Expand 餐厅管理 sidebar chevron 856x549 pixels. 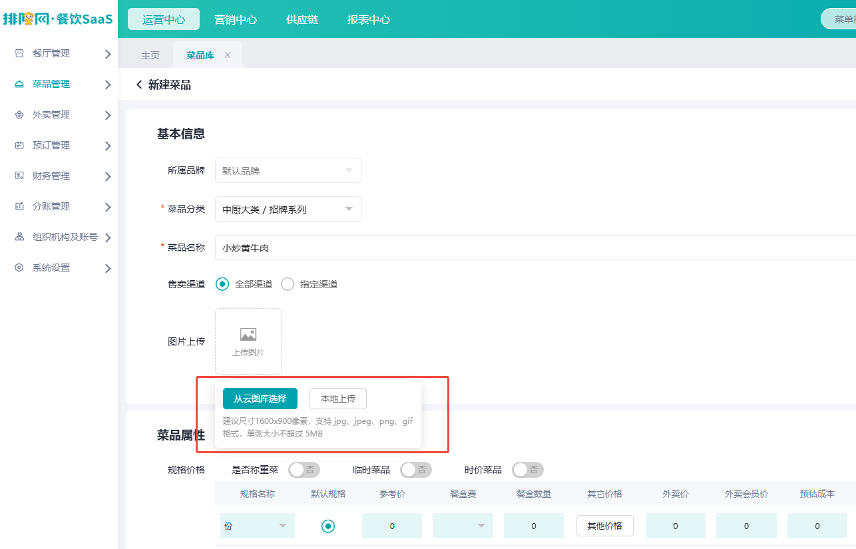tap(108, 54)
